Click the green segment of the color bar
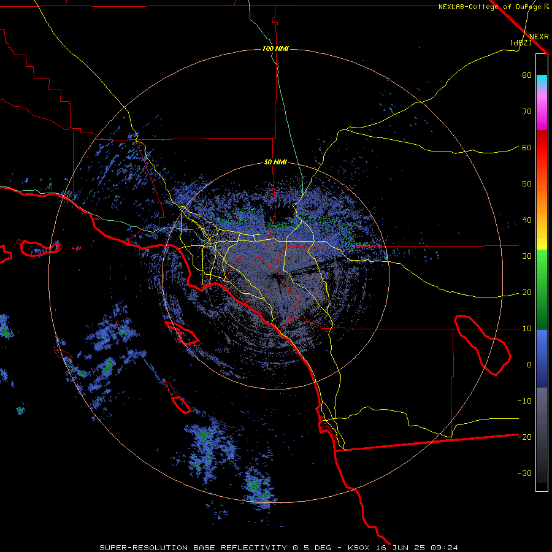The height and width of the screenshot is (552, 552). tap(542, 289)
